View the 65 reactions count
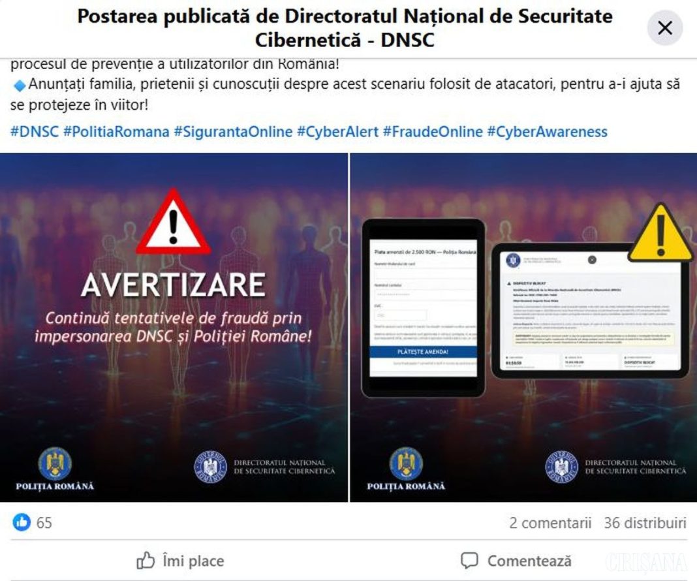Screen dimensions: 697x581 tap(44, 523)
